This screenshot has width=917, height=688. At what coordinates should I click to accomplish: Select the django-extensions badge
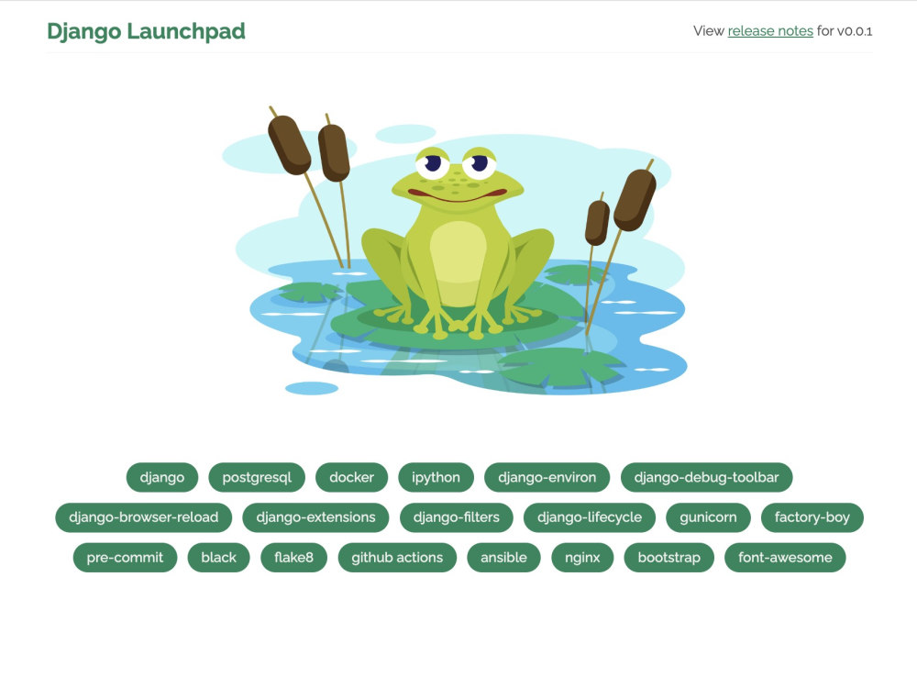(x=315, y=517)
